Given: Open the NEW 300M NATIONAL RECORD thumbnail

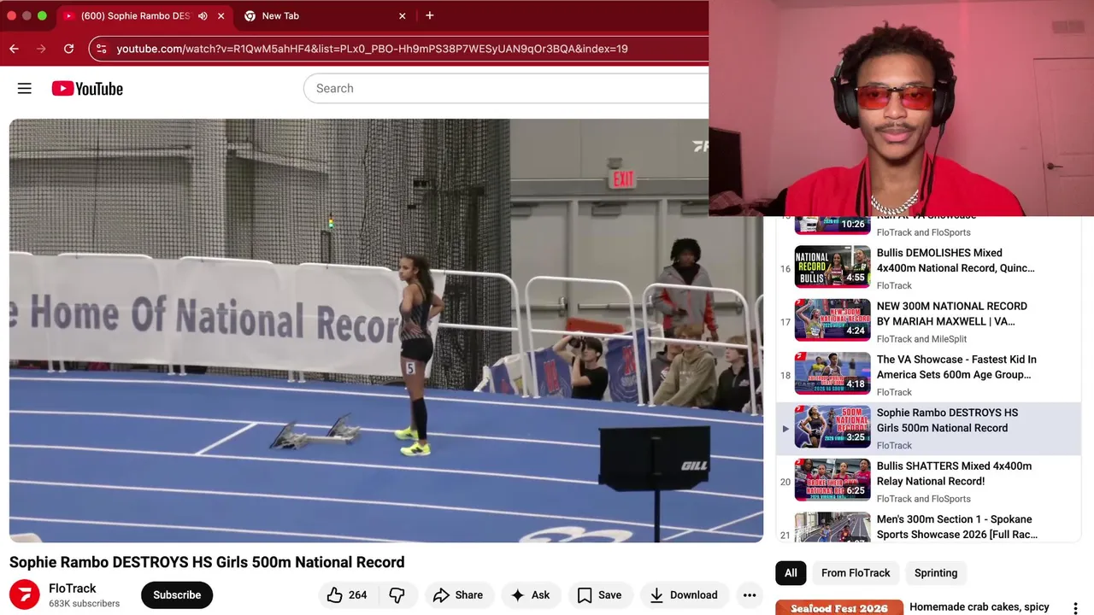Looking at the screenshot, I should 832,320.
